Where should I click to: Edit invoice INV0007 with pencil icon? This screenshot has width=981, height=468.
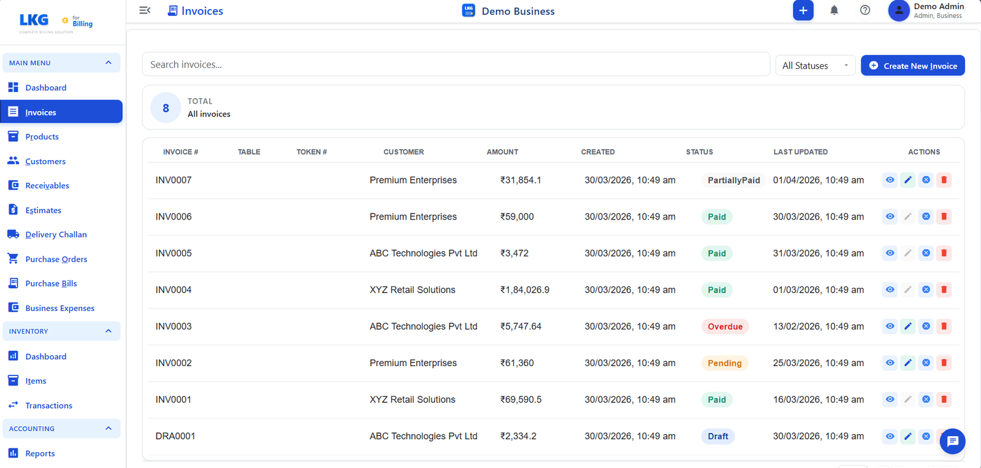908,180
